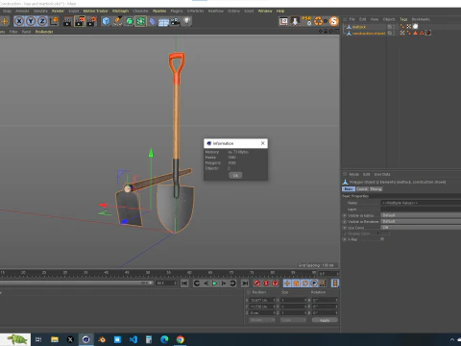Toggle mattock visibility dots
Image resolution: width=461 pixels, height=346 pixels.
pyautogui.click(x=394, y=27)
